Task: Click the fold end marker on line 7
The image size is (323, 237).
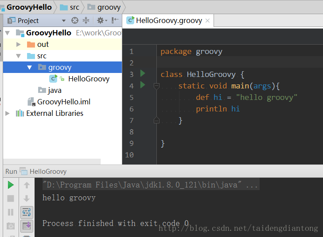Action: pyautogui.click(x=156, y=120)
